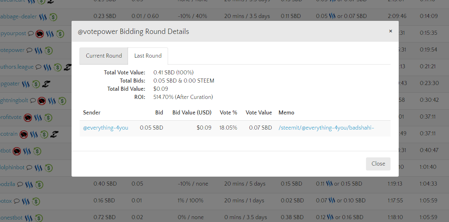Open the authors.league bot link in the background
This screenshot has height=222, width=449.
click(x=17, y=67)
